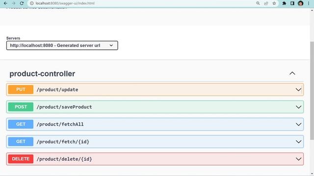Image resolution: width=314 pixels, height=176 pixels.
Task: Expand the DELETE /product/delete/{id} chevron
Action: (298, 159)
